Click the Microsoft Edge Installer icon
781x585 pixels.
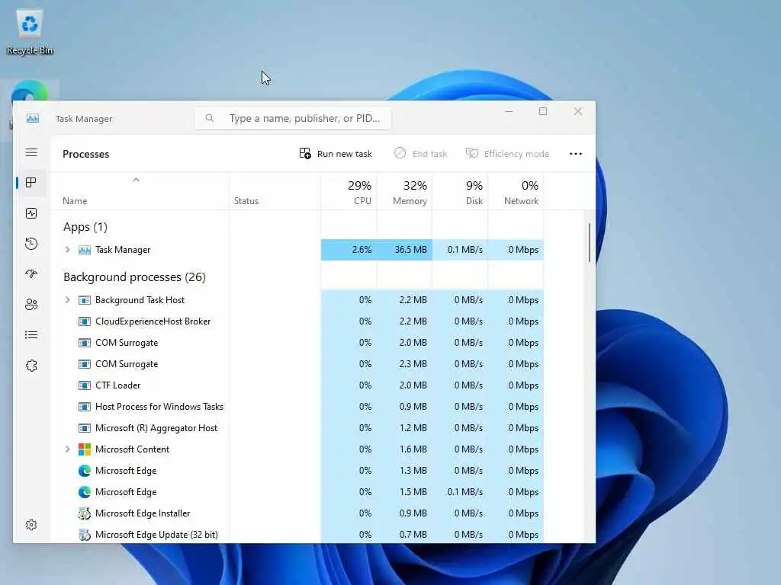pyautogui.click(x=85, y=513)
